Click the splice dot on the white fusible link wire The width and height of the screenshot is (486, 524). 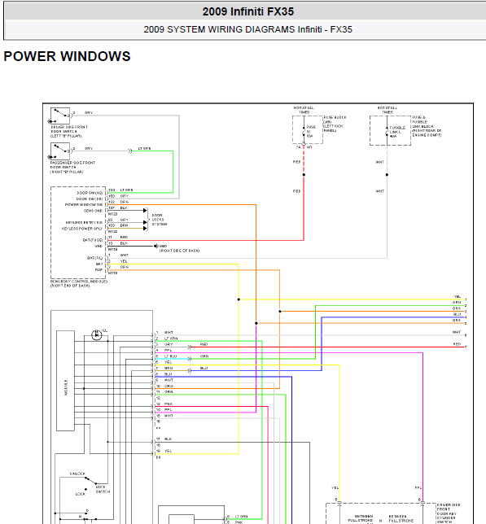(387, 175)
